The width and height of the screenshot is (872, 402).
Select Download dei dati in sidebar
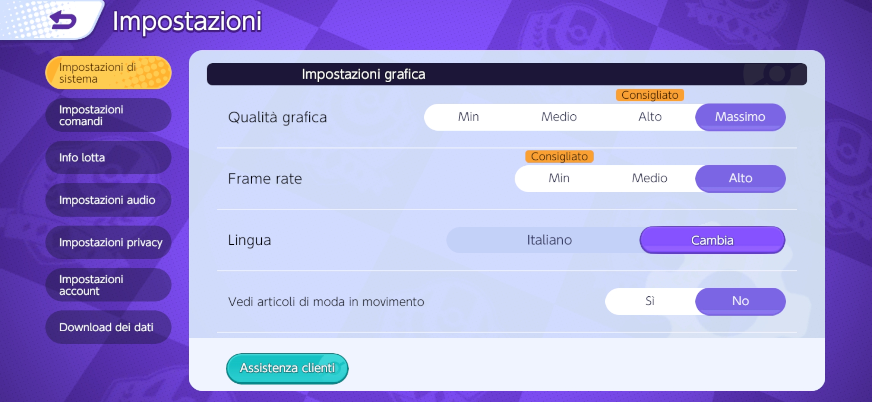(108, 327)
